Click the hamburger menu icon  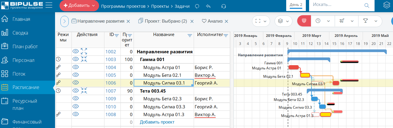[49, 5]
